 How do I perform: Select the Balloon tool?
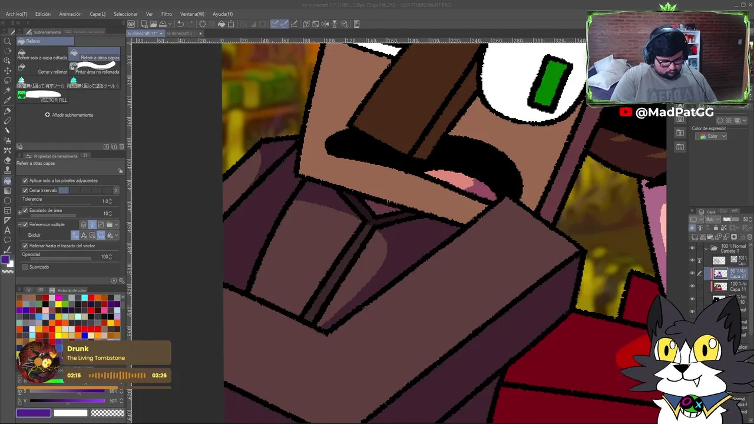(8, 240)
